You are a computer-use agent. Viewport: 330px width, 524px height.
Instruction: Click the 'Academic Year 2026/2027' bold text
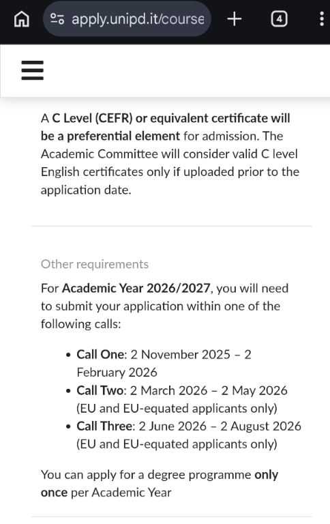point(136,288)
